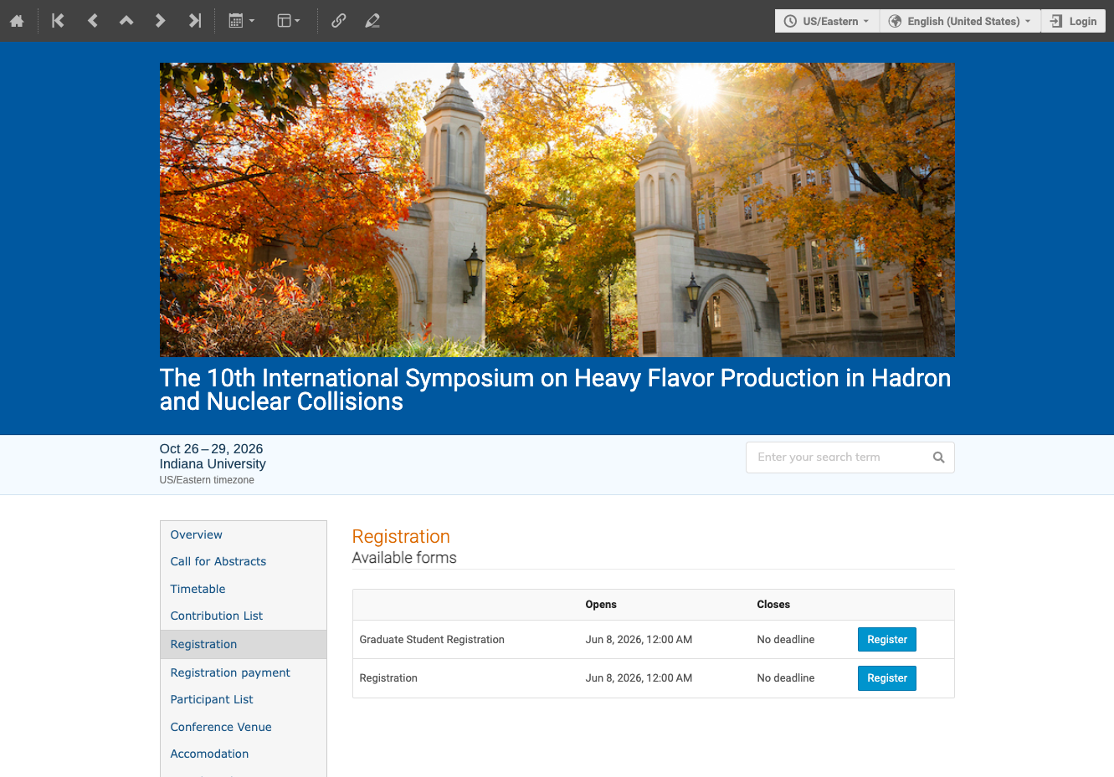Screen dimensions: 1114x777
Task: Open Call for Abstracts menu item
Action: (x=218, y=562)
